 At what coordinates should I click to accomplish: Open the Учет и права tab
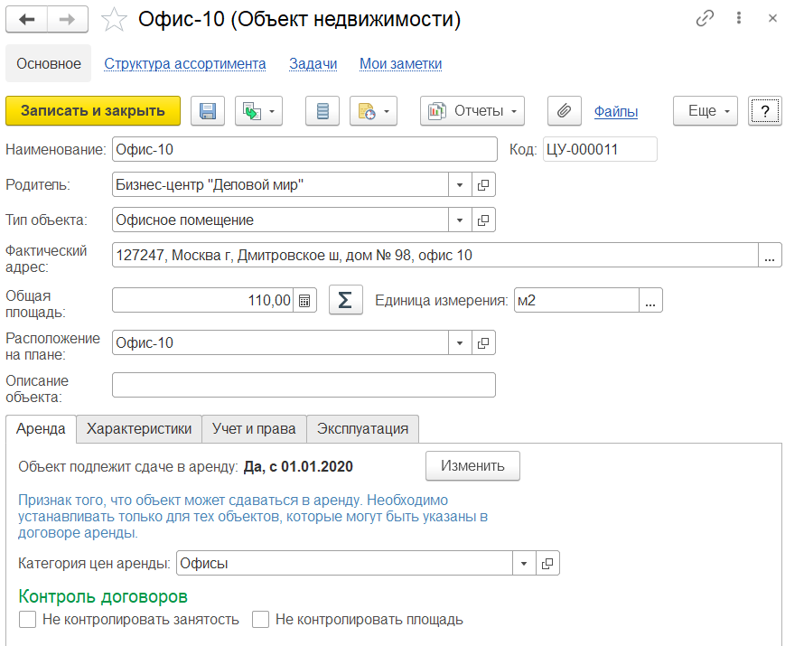point(254,429)
